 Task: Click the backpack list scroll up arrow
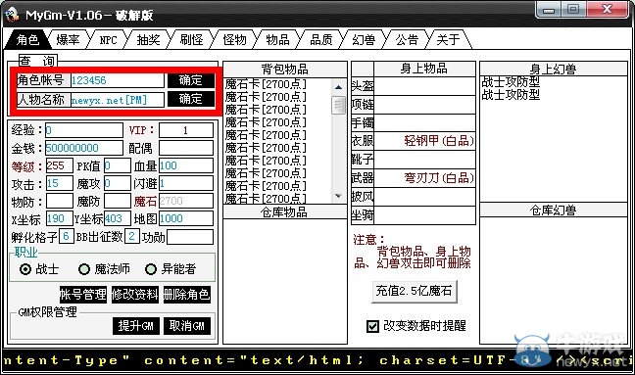coord(338,87)
